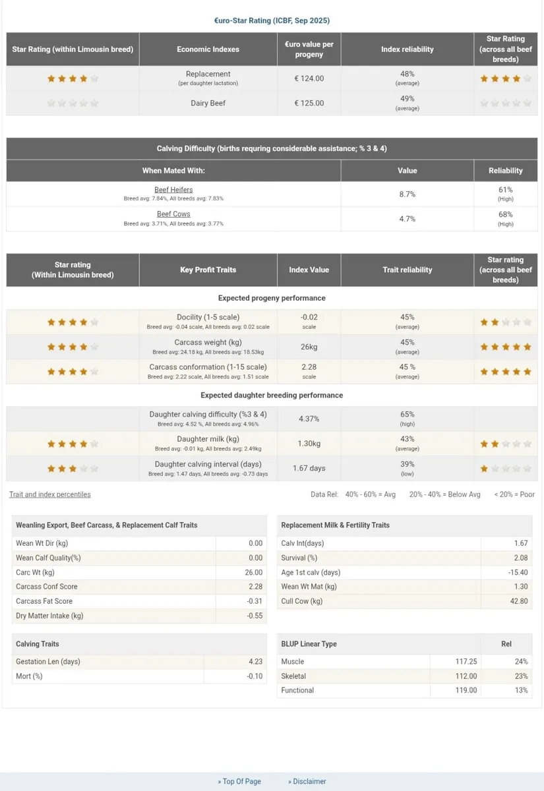
Task: Select the Cull Cow (kg) row label
Action: pyautogui.click(x=302, y=601)
